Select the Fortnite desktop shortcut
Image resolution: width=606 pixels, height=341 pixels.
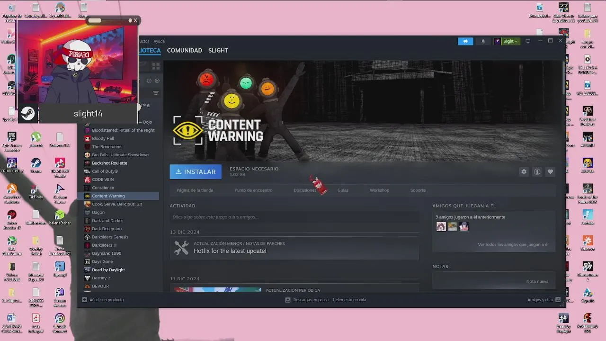588,217
